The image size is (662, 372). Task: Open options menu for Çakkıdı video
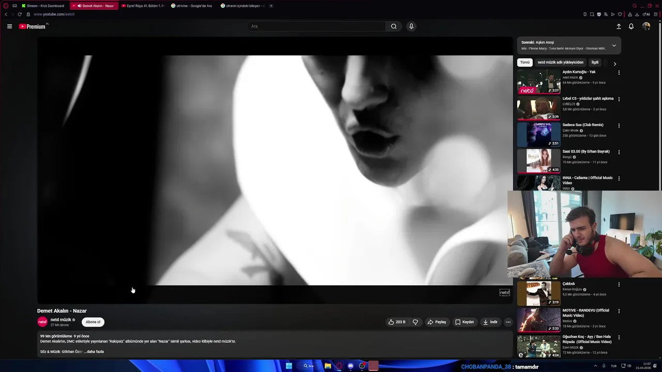click(x=619, y=284)
